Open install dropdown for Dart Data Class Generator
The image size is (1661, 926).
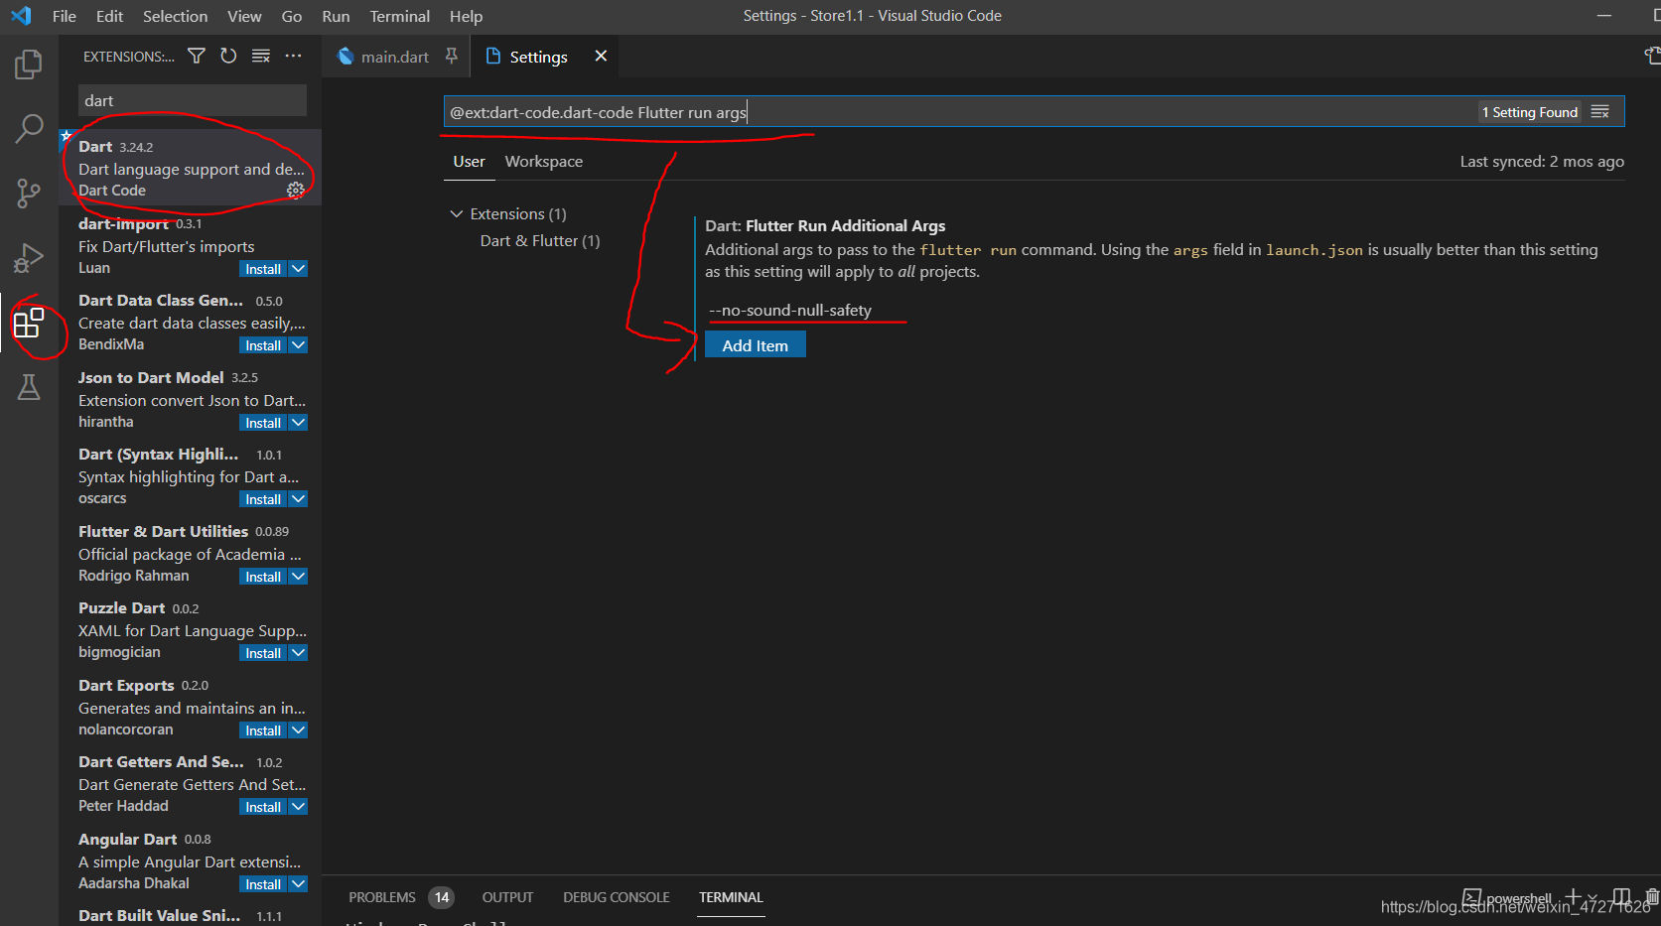[298, 345]
